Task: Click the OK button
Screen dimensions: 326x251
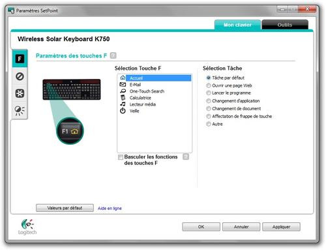Action: [201, 227]
